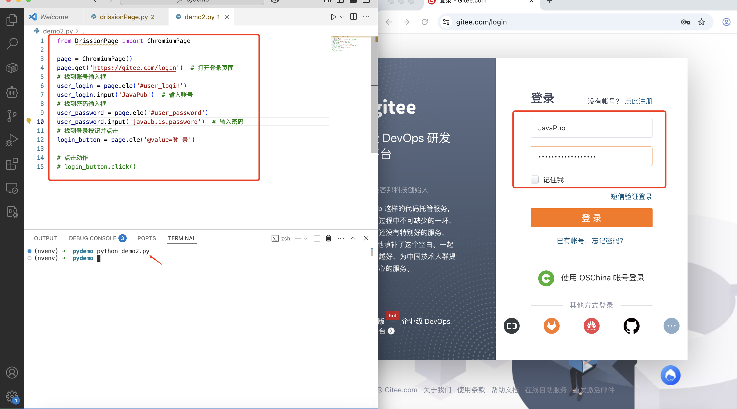Open the 点此注册 registration link
737x409 pixels.
(x=638, y=101)
